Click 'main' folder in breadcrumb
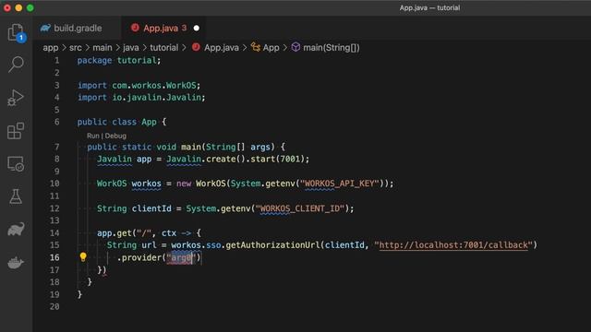The height and width of the screenshot is (332, 591). 103,48
